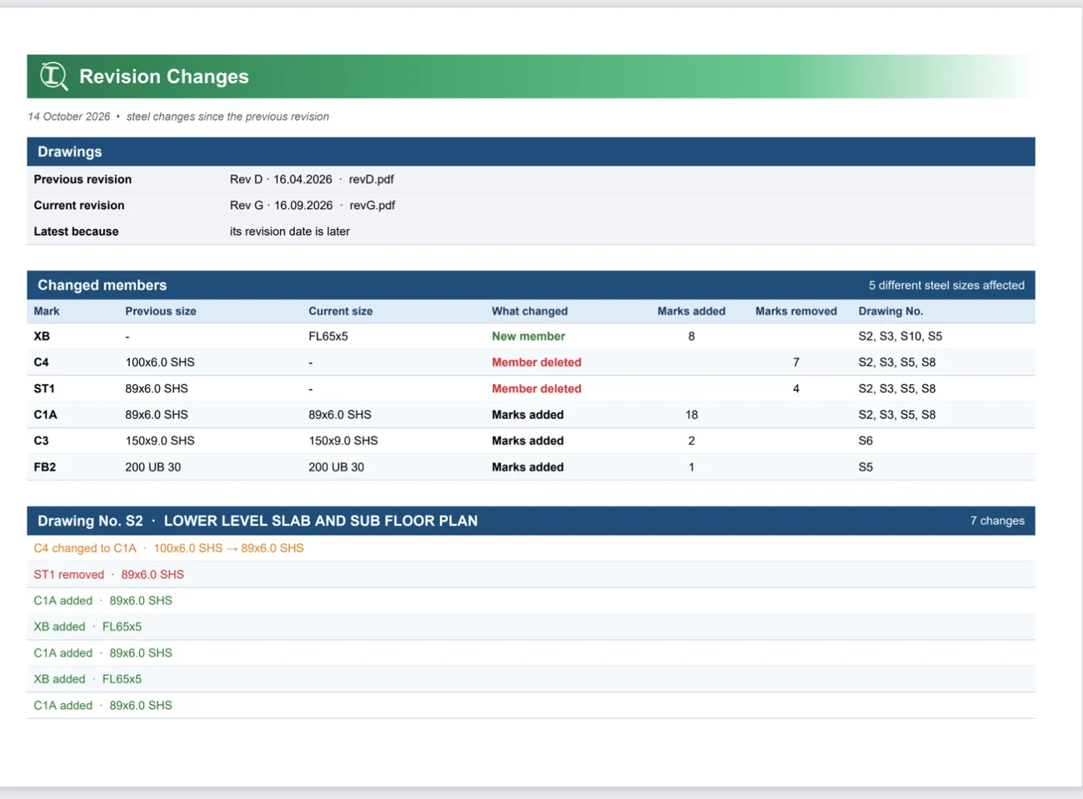Click the Drawing No. column header

pos(891,311)
